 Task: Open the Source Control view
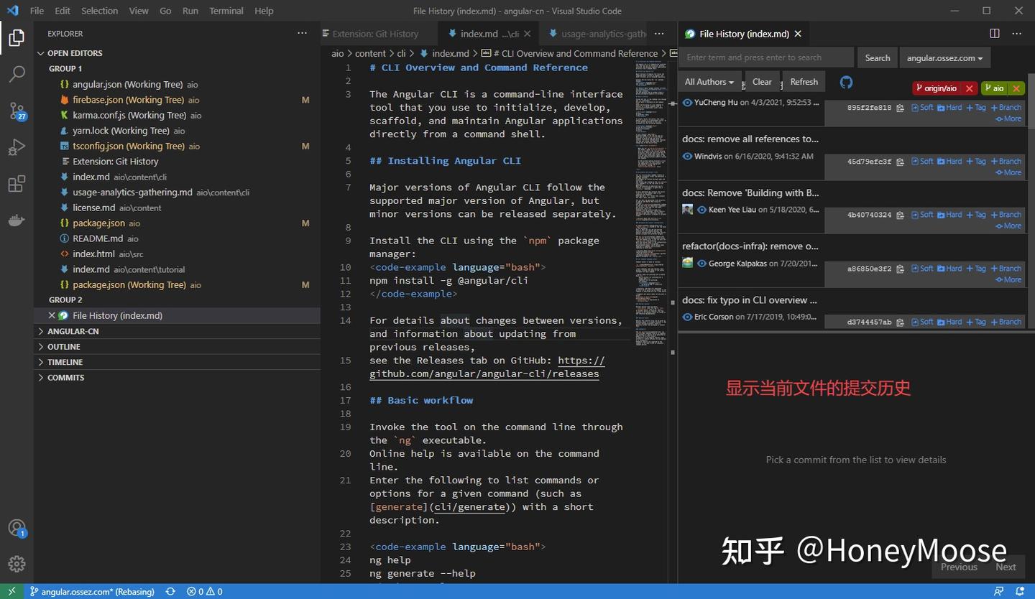17,111
